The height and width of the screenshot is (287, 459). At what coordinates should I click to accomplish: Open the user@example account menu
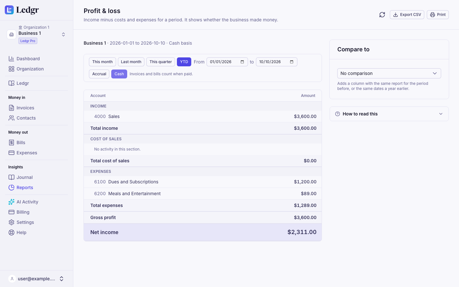pyautogui.click(x=36, y=279)
